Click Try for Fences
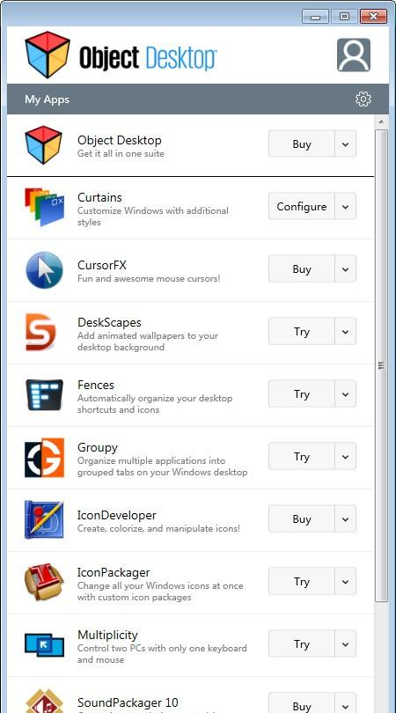Image resolution: width=396 pixels, height=713 pixels. 302,393
